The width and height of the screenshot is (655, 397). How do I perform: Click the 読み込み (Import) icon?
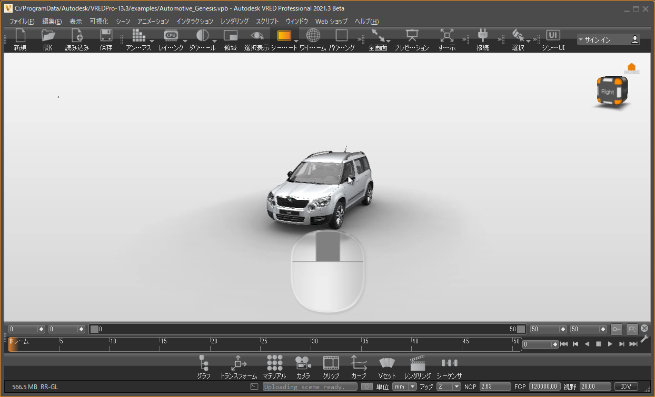77,35
